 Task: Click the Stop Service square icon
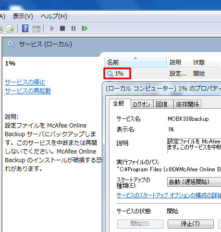click(62, 28)
